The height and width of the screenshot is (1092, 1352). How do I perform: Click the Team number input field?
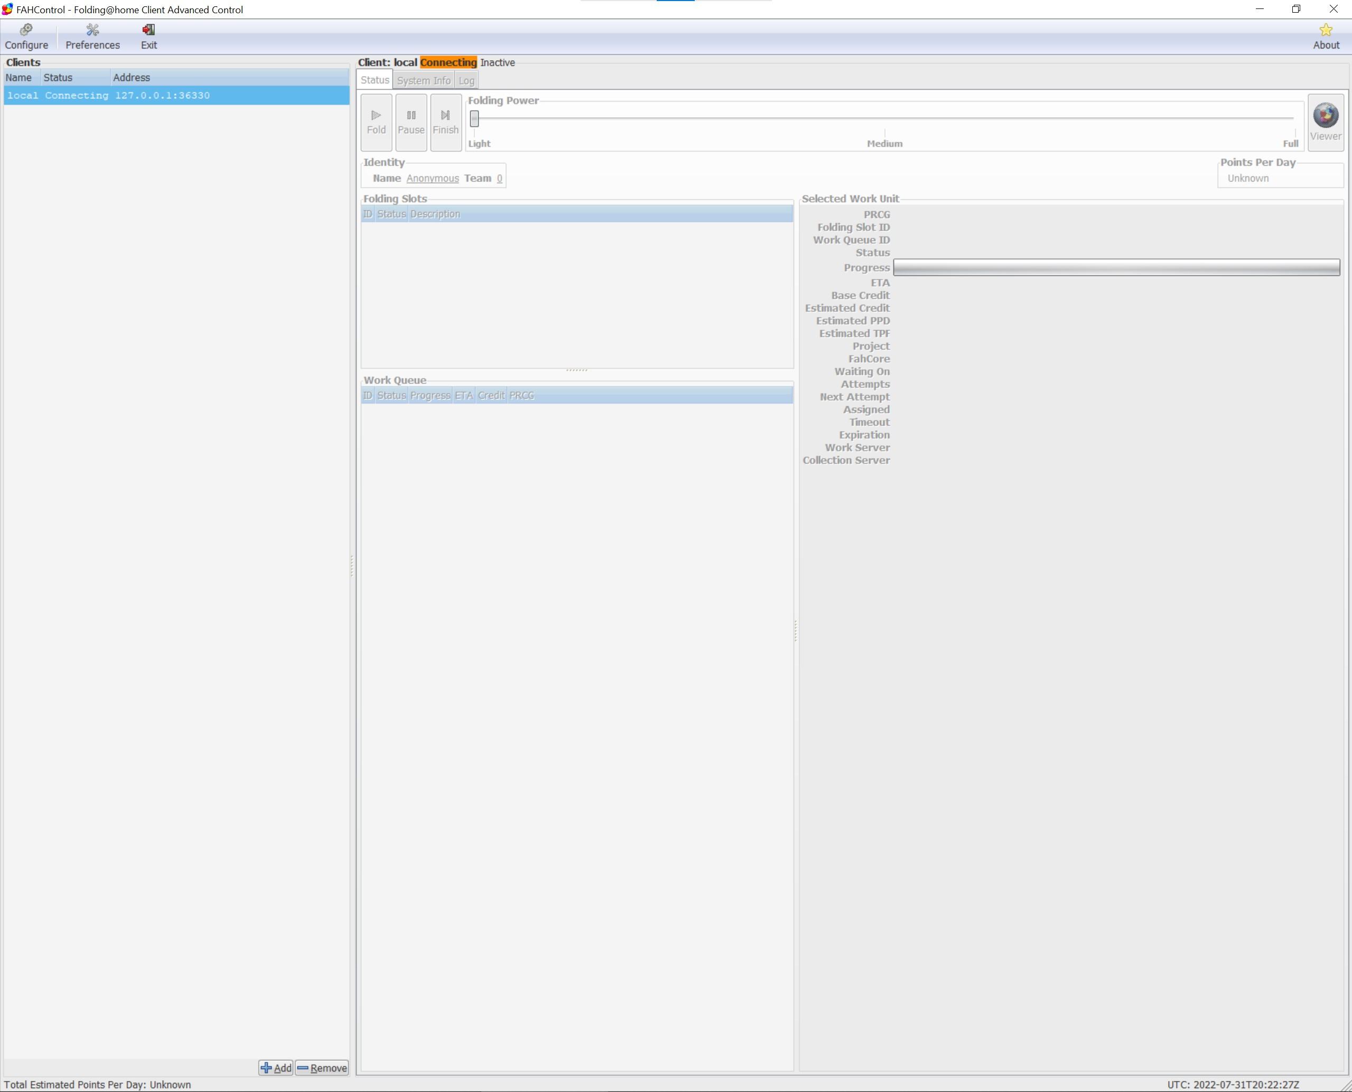(x=499, y=178)
